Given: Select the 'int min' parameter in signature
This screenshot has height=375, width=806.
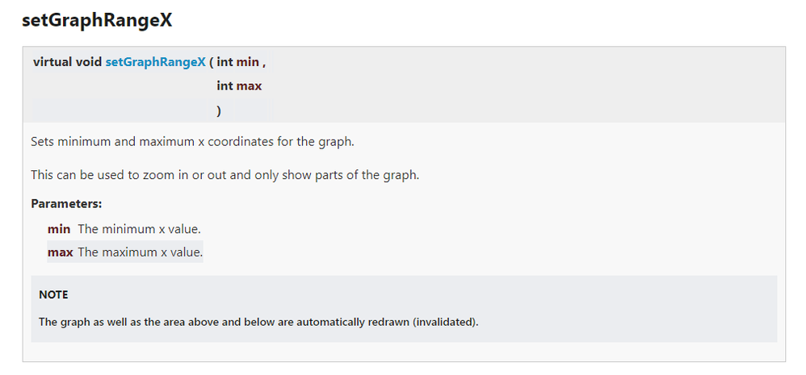Looking at the screenshot, I should [x=238, y=62].
